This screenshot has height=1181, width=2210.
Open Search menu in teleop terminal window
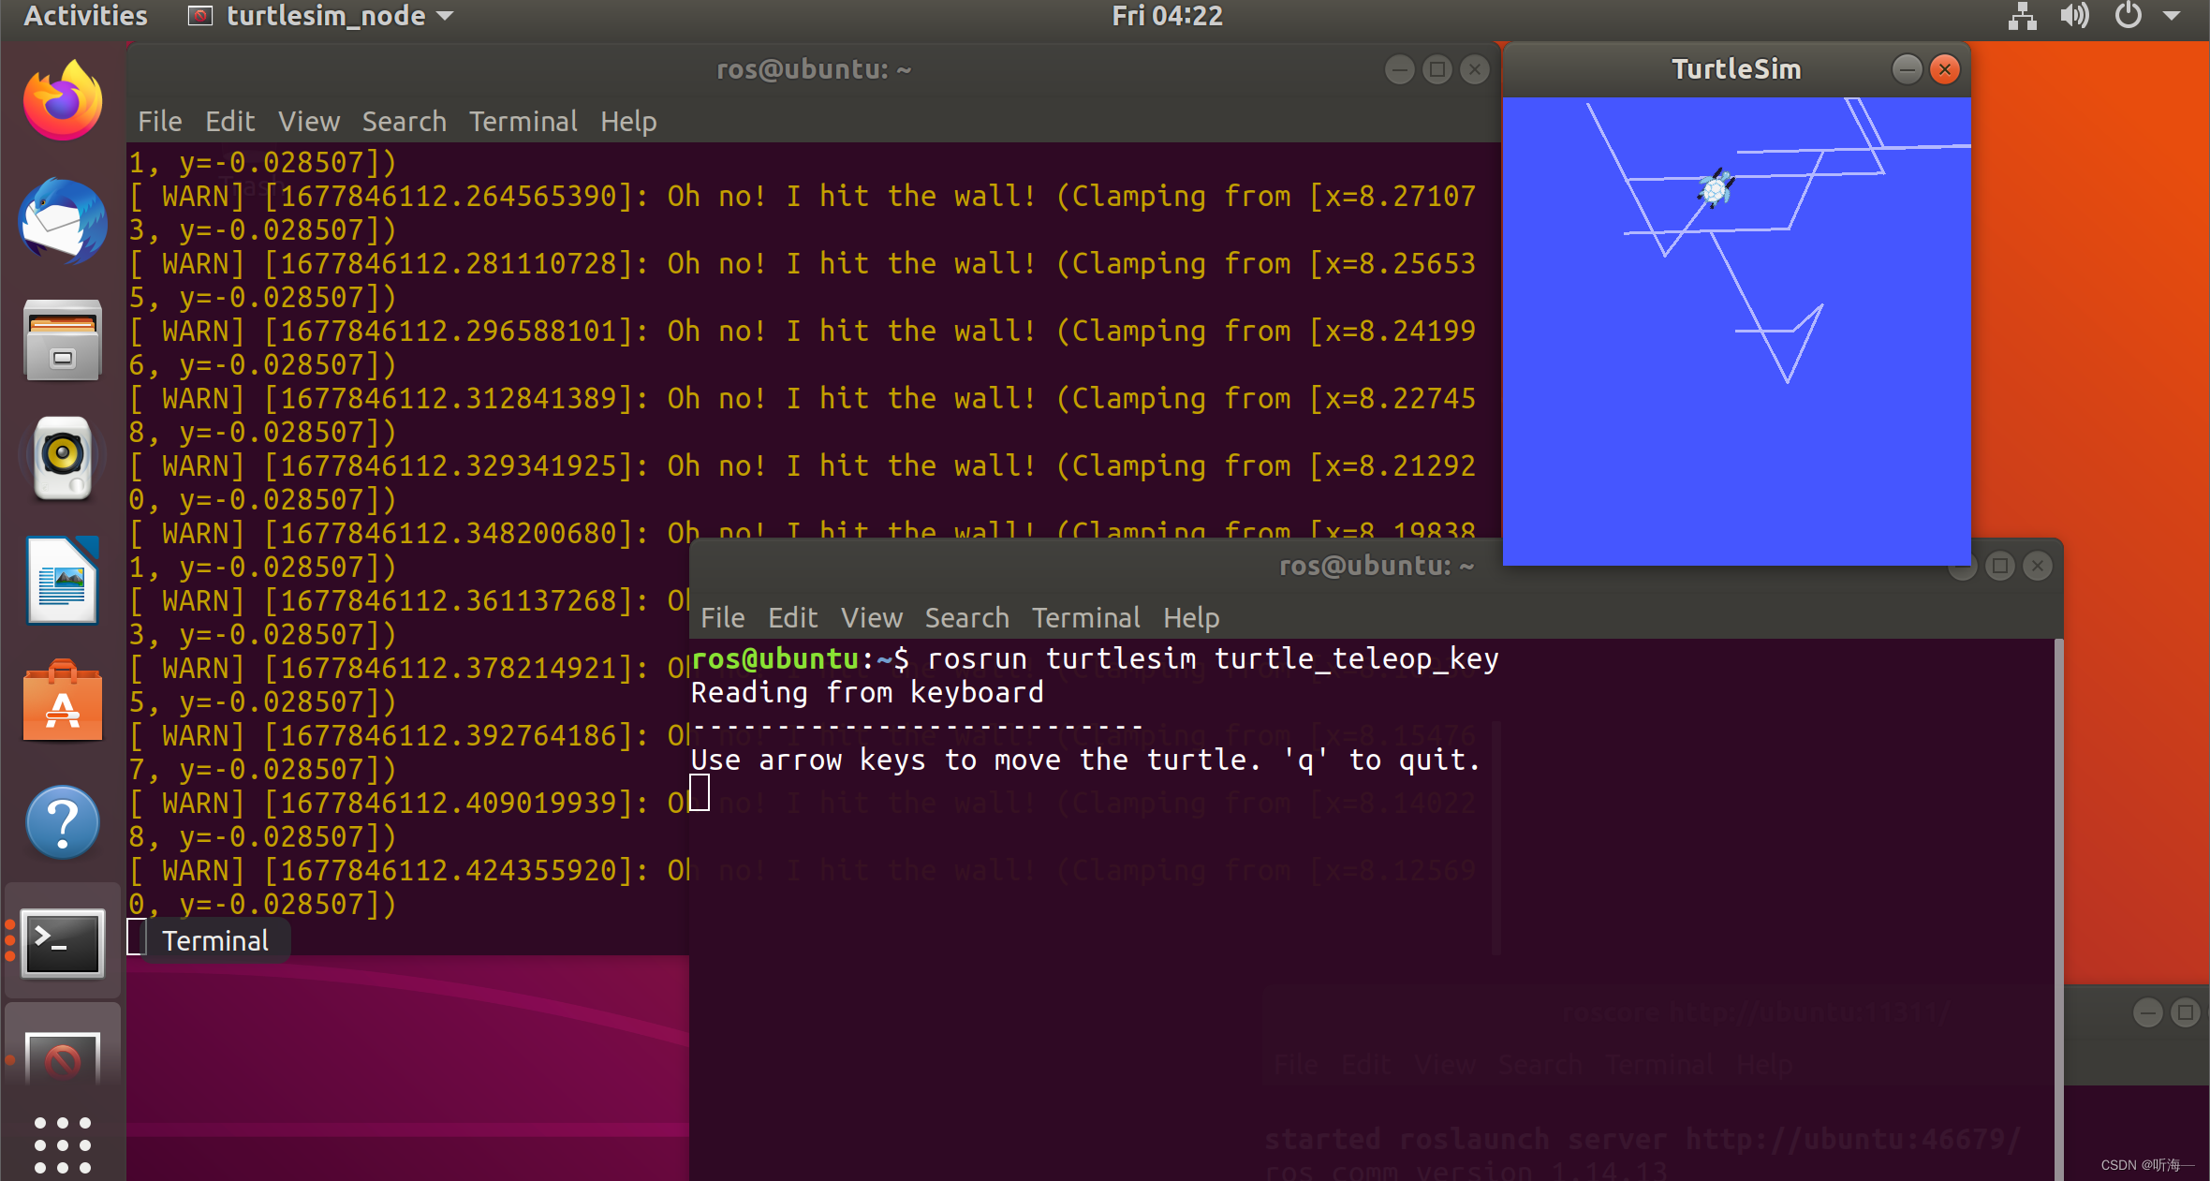pyautogui.click(x=966, y=618)
